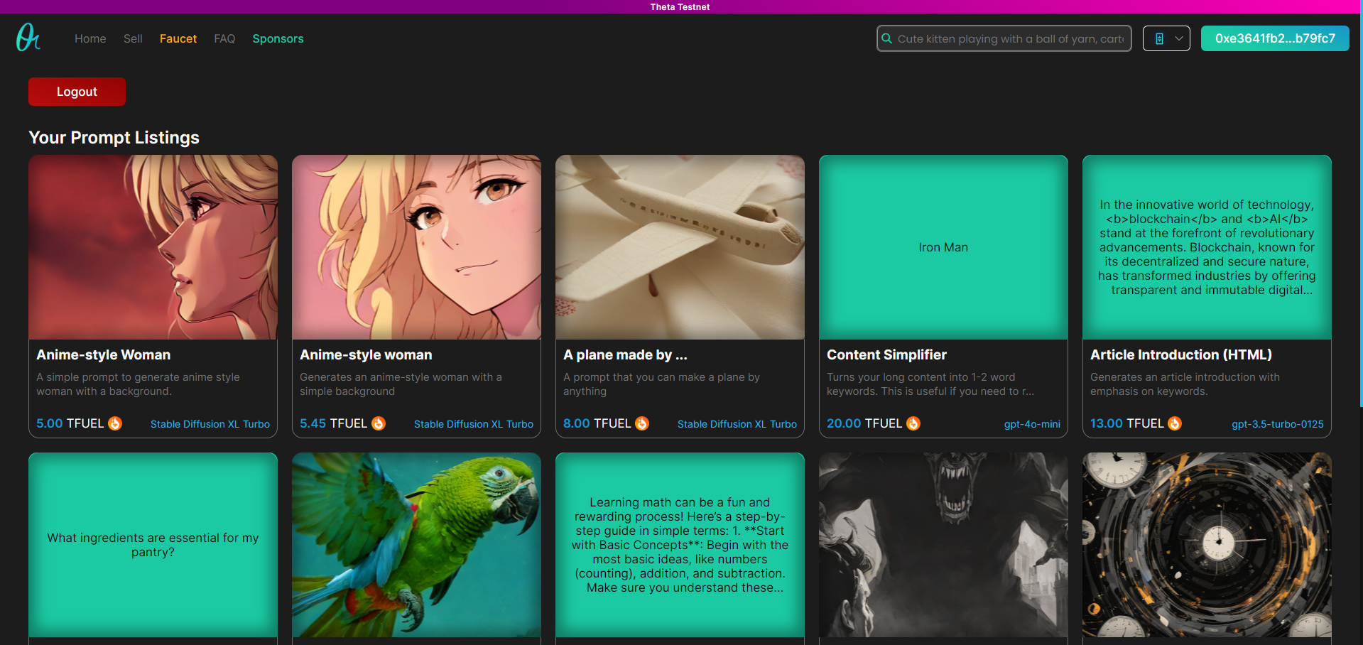Viewport: 1363px width, 645px height.
Task: Click the TFUEL flame icon beside 13.00
Action: pos(1175,423)
